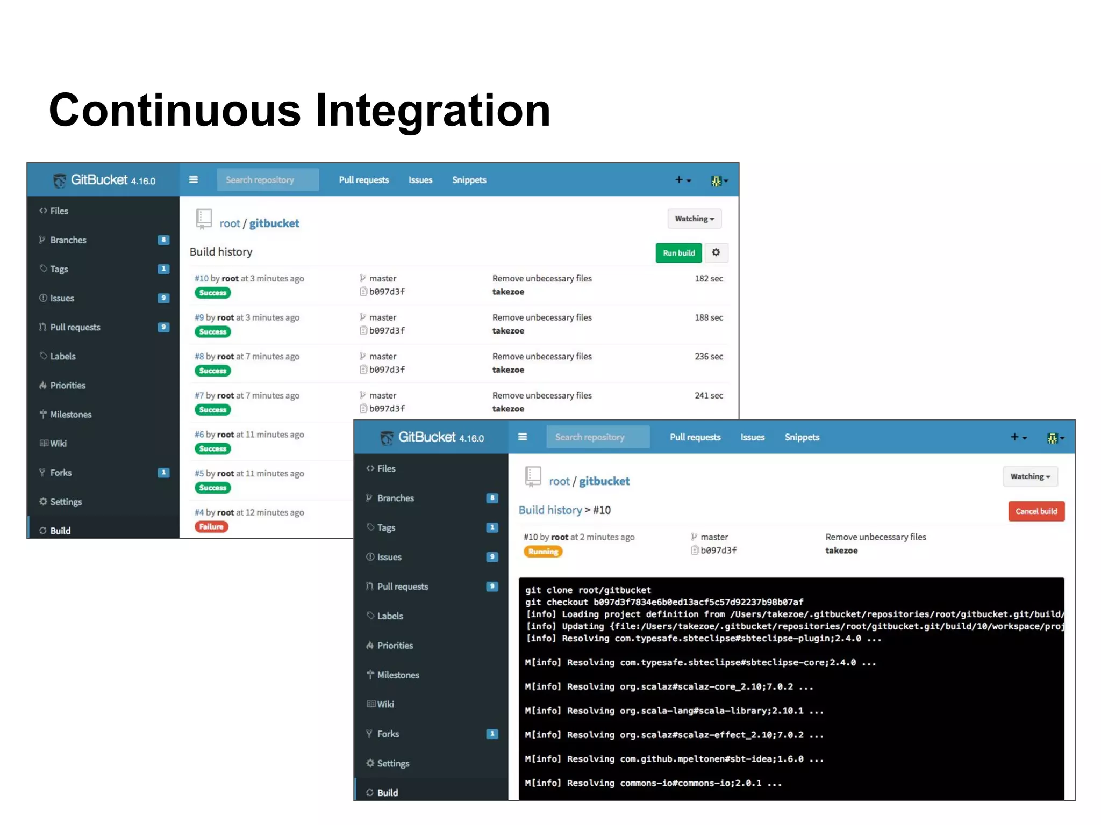Click the green Run build button
The width and height of the screenshot is (1101, 825).
click(x=678, y=253)
